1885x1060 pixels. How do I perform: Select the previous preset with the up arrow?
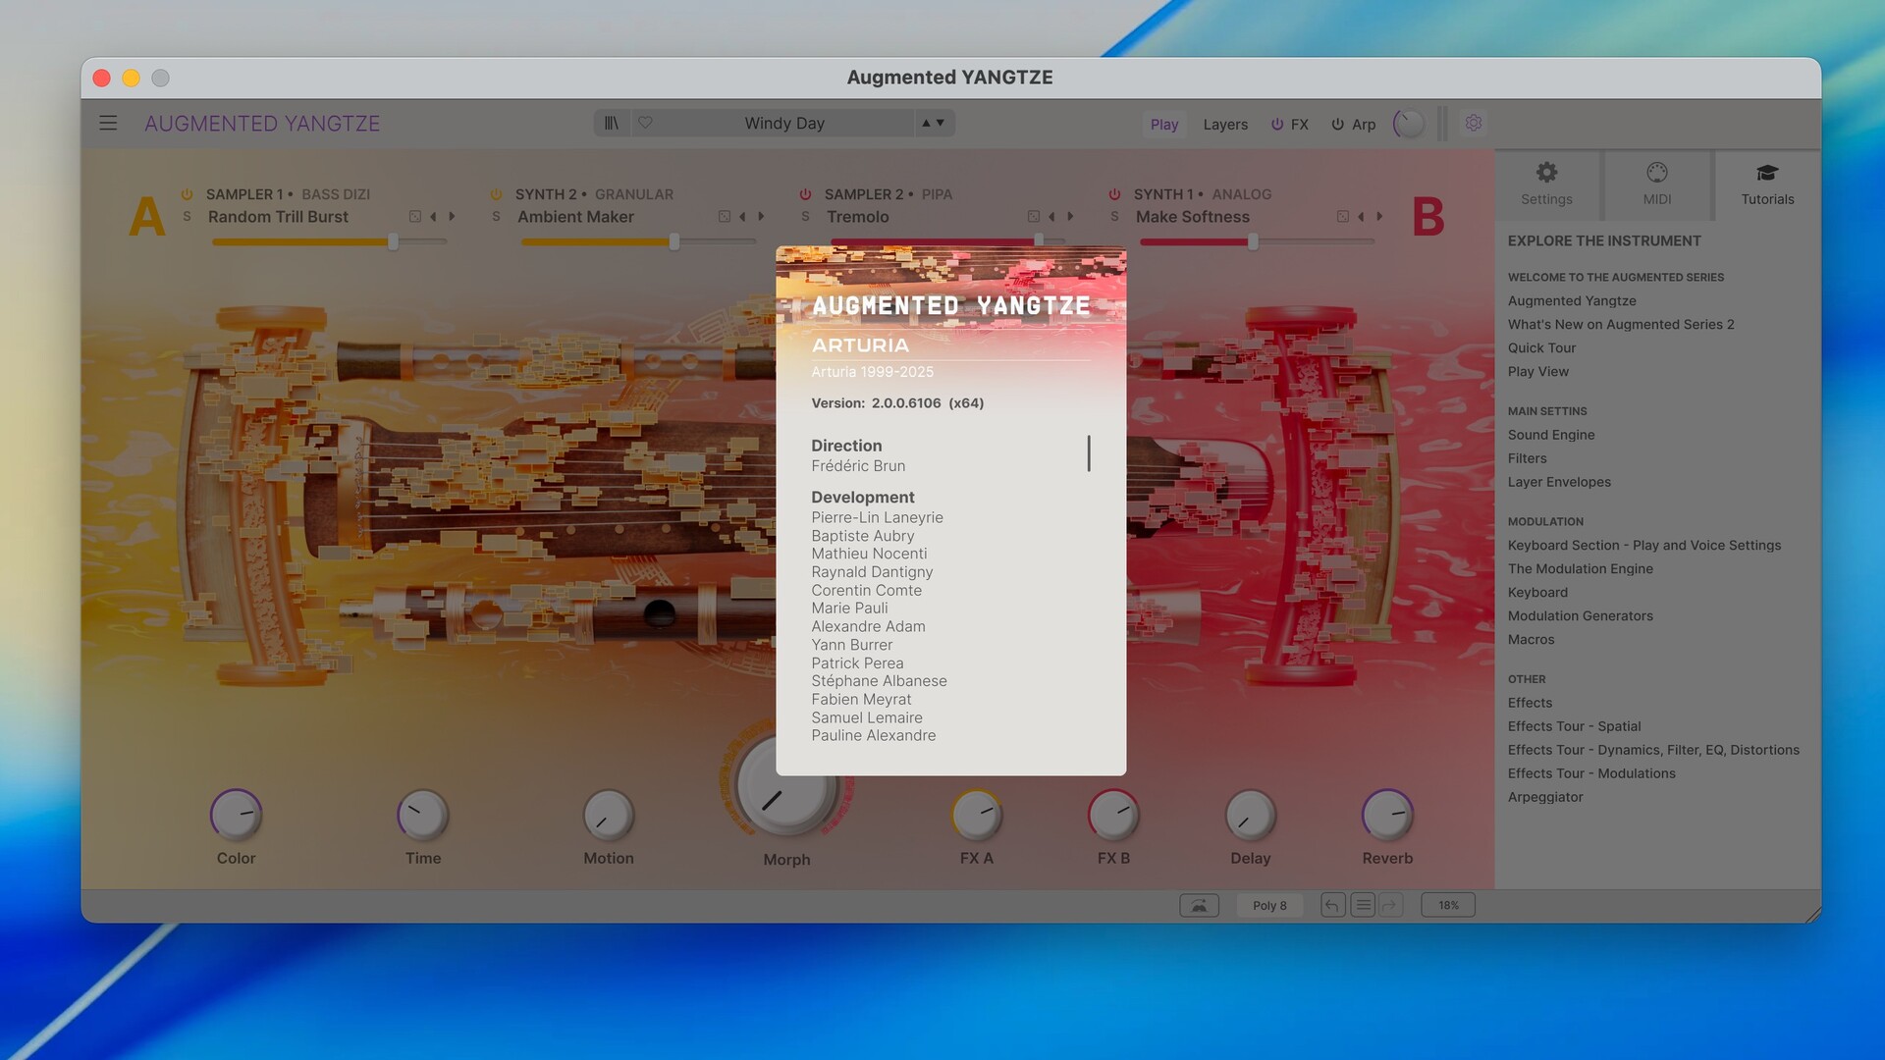tap(925, 123)
